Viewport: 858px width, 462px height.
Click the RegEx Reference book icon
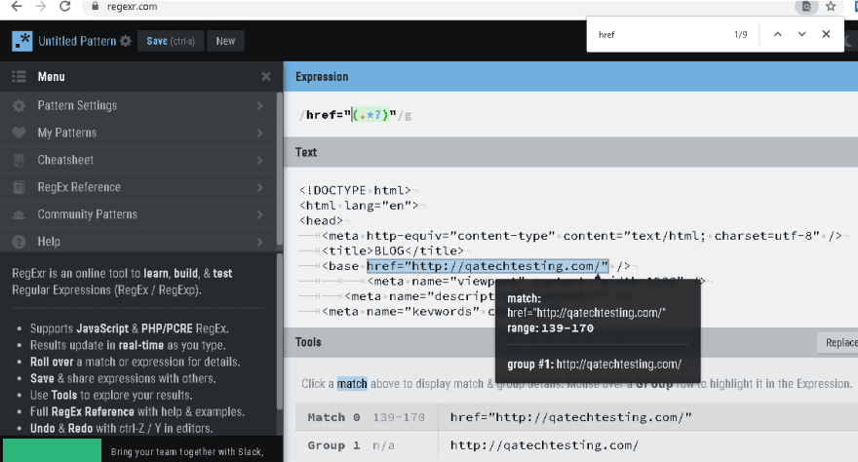(19, 187)
